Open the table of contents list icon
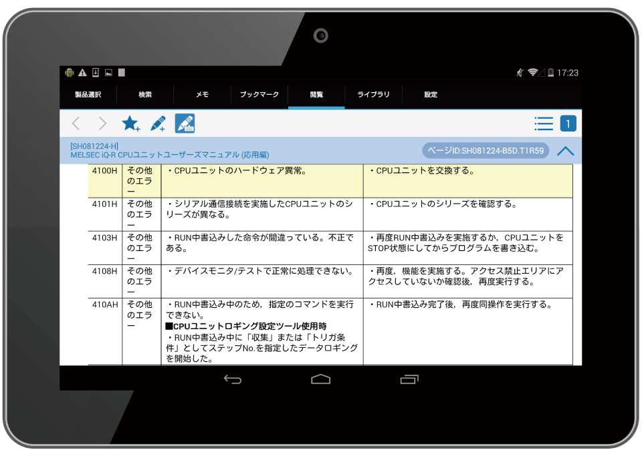This screenshot has width=642, height=454. coord(543,124)
